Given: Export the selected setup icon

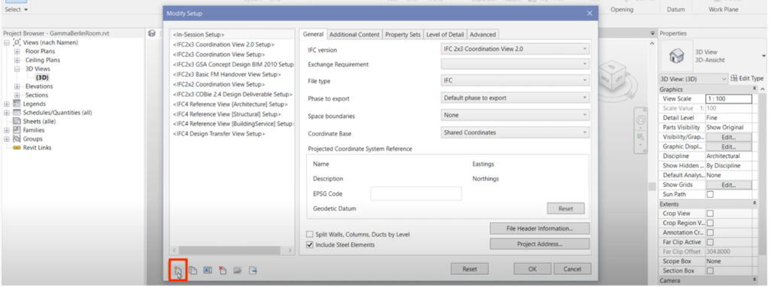Looking at the screenshot, I should 253,270.
